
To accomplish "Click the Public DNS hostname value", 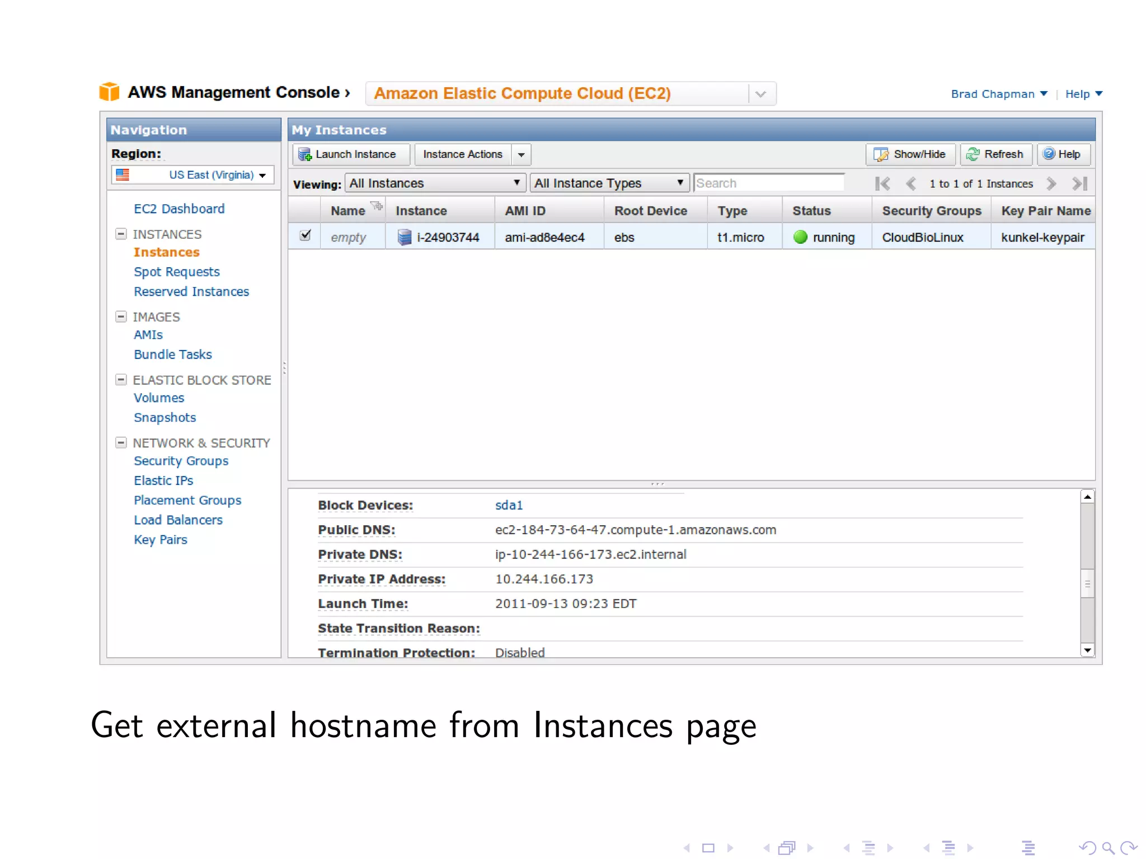I will [x=635, y=530].
